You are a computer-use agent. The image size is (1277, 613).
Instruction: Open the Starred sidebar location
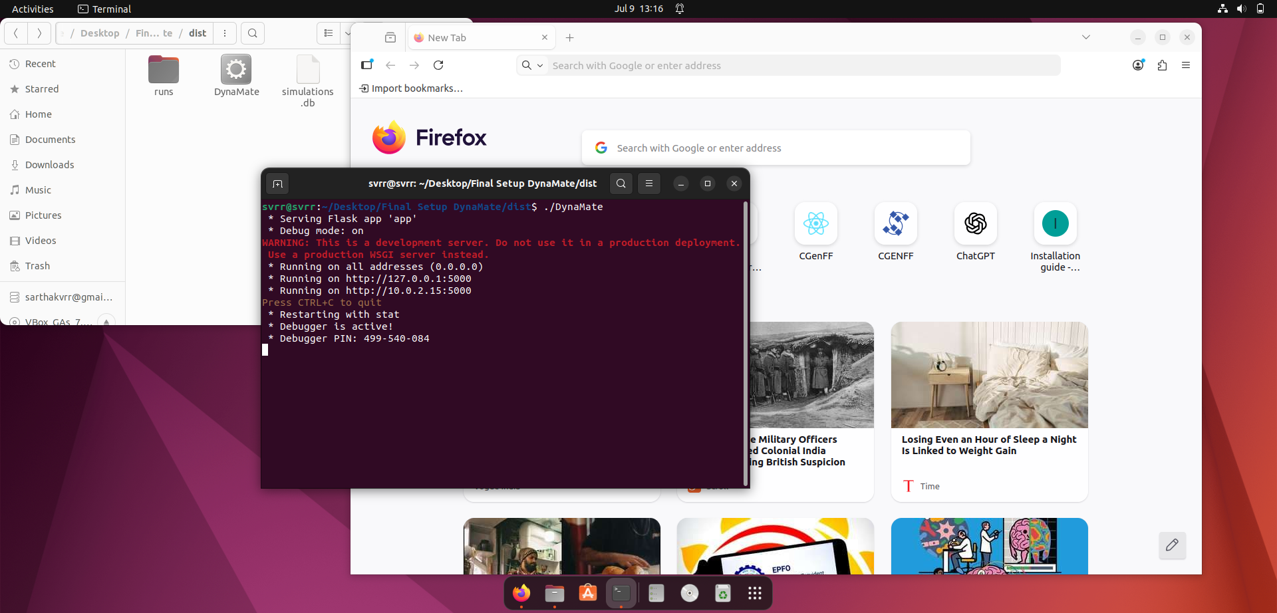tap(63, 89)
